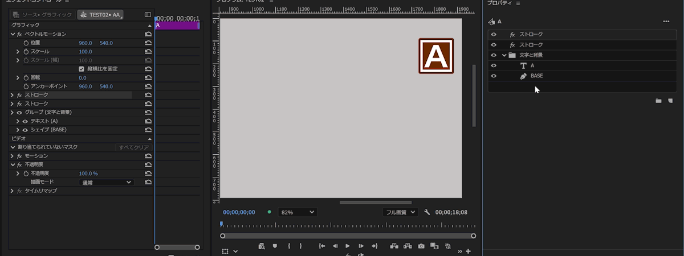Screen dimensions: 684x256
Task: Click the Program Monitor zoom scroll bar
Action: 348,236
